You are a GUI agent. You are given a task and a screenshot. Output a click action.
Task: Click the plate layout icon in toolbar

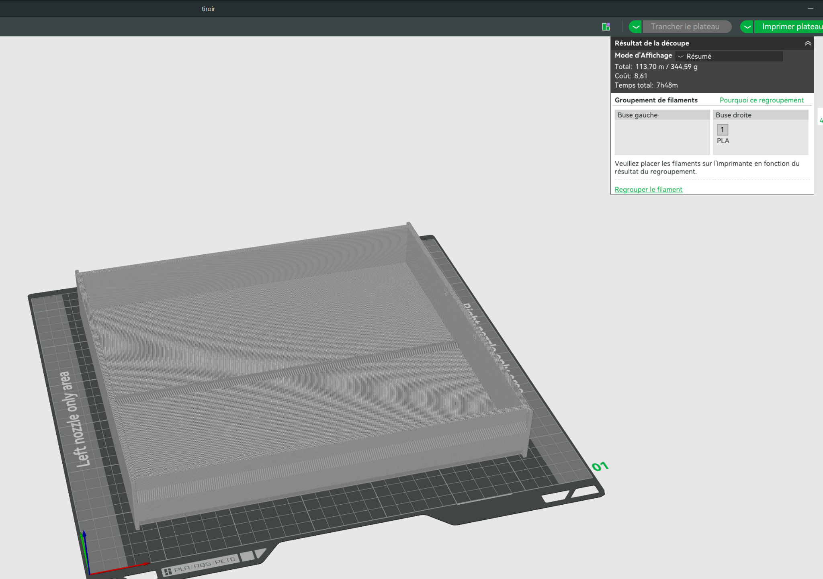coord(606,27)
